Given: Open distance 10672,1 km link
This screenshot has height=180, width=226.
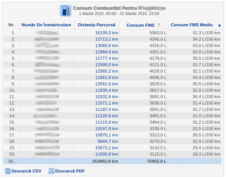Looking at the screenshot, I should point(106,148).
